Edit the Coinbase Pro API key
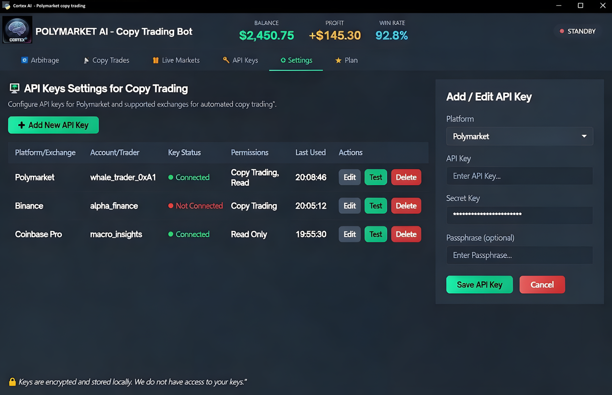Viewport: 612px width, 395px height. [350, 234]
